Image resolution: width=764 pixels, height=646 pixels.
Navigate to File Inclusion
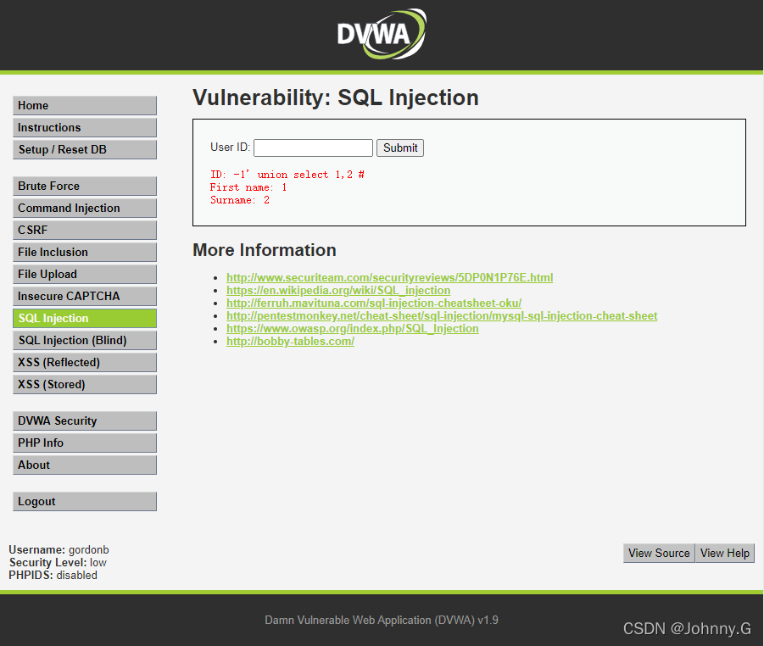[85, 253]
